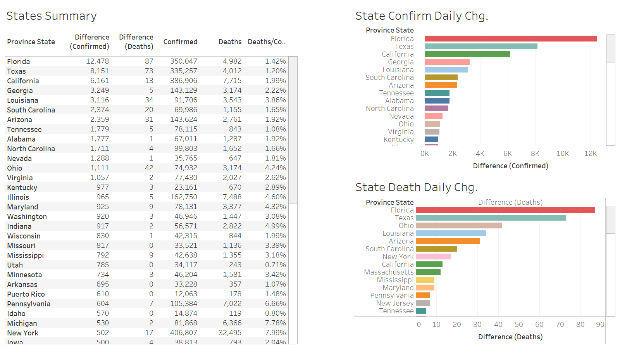Screen dimensions: 620x349
Task: Click the Arizona bar in State Death chart
Action: (x=448, y=241)
